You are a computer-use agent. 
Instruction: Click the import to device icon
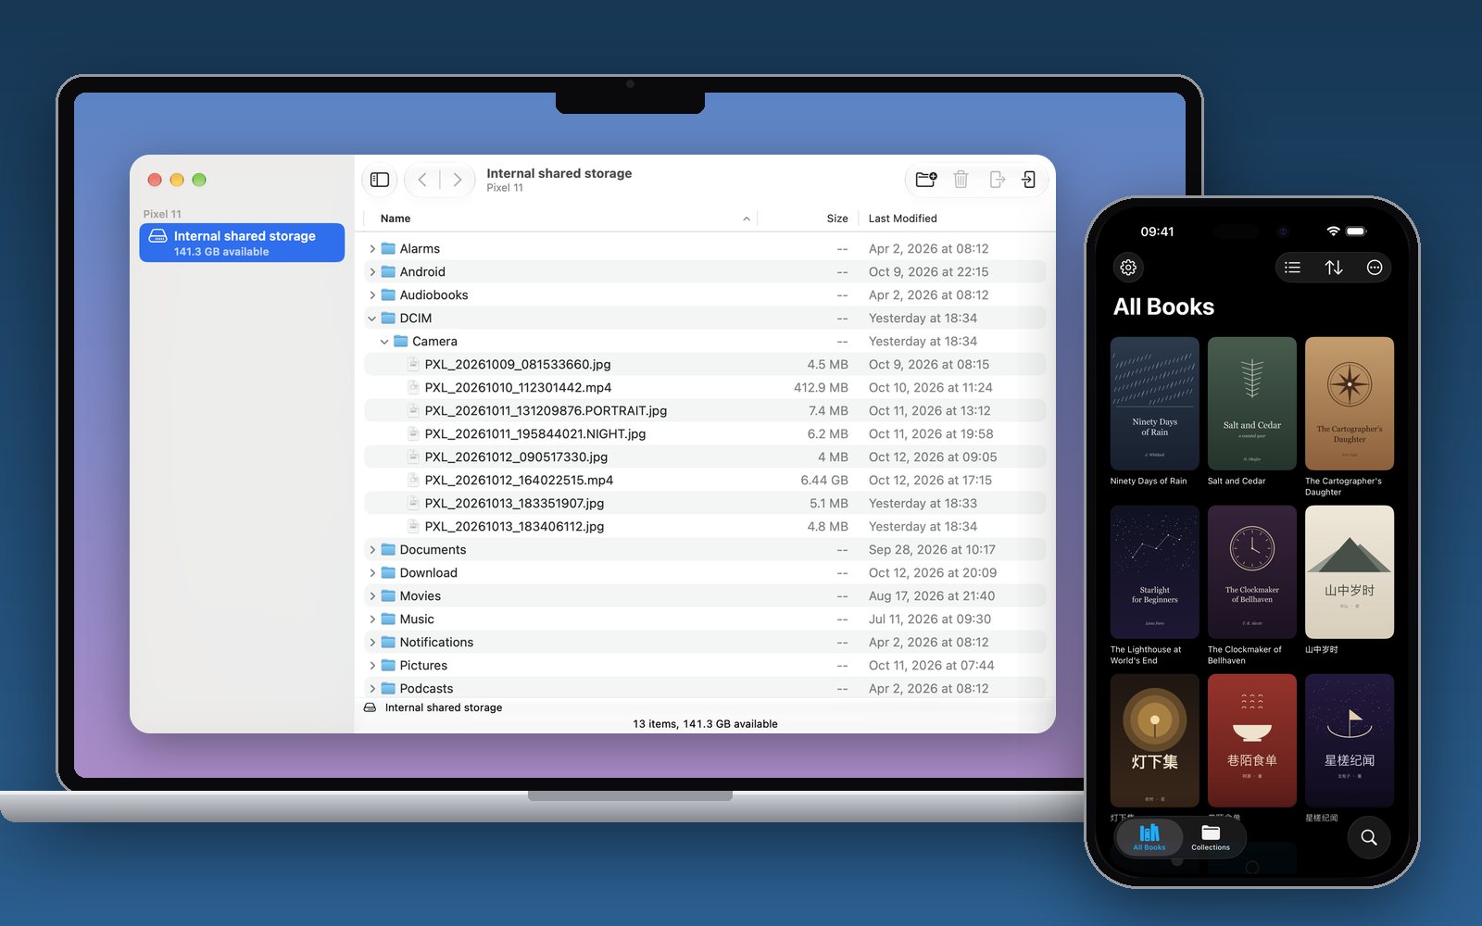coord(1029,180)
